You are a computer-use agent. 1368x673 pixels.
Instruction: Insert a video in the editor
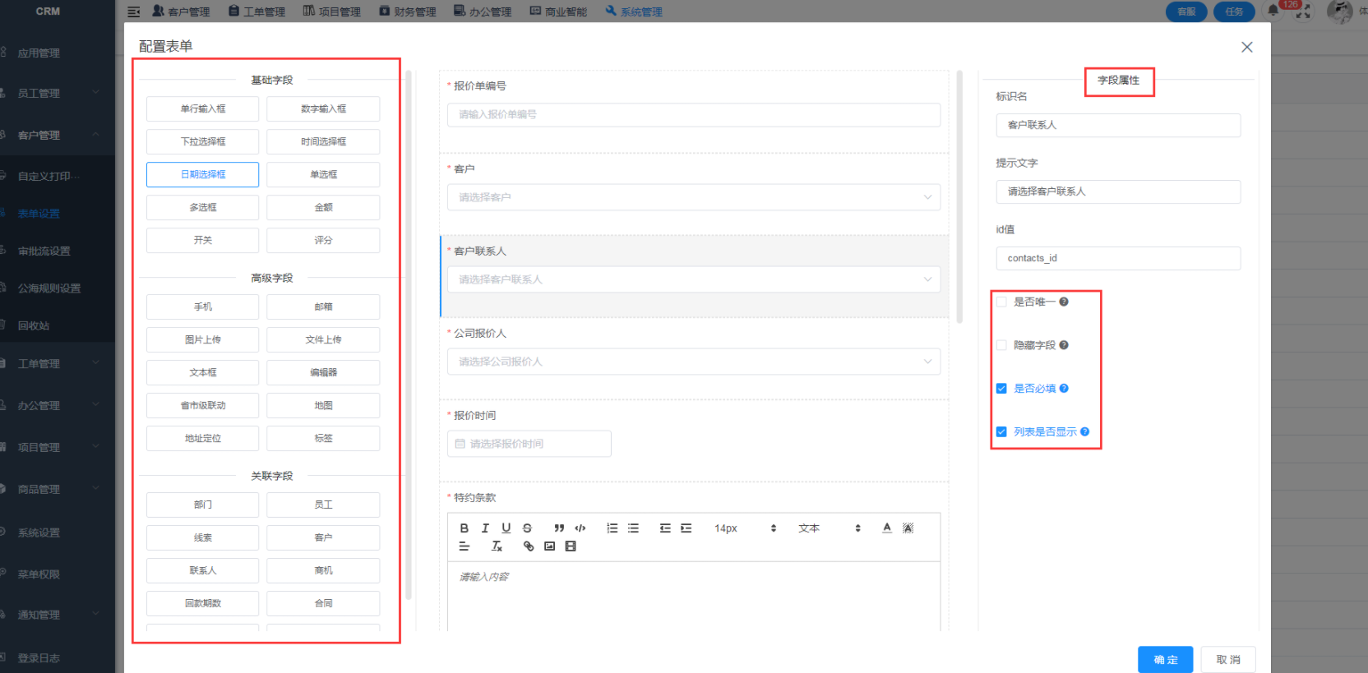click(571, 546)
